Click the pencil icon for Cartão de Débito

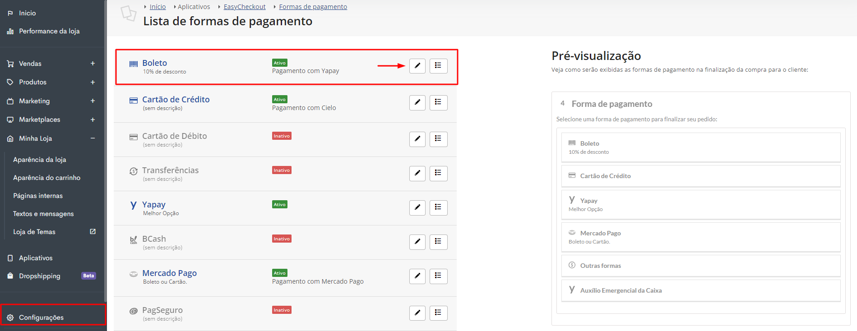[417, 139]
